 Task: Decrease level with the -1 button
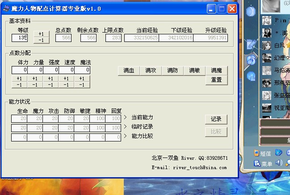[x=42, y=40]
